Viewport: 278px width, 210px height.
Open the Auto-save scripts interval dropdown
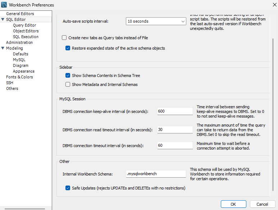click(156, 21)
